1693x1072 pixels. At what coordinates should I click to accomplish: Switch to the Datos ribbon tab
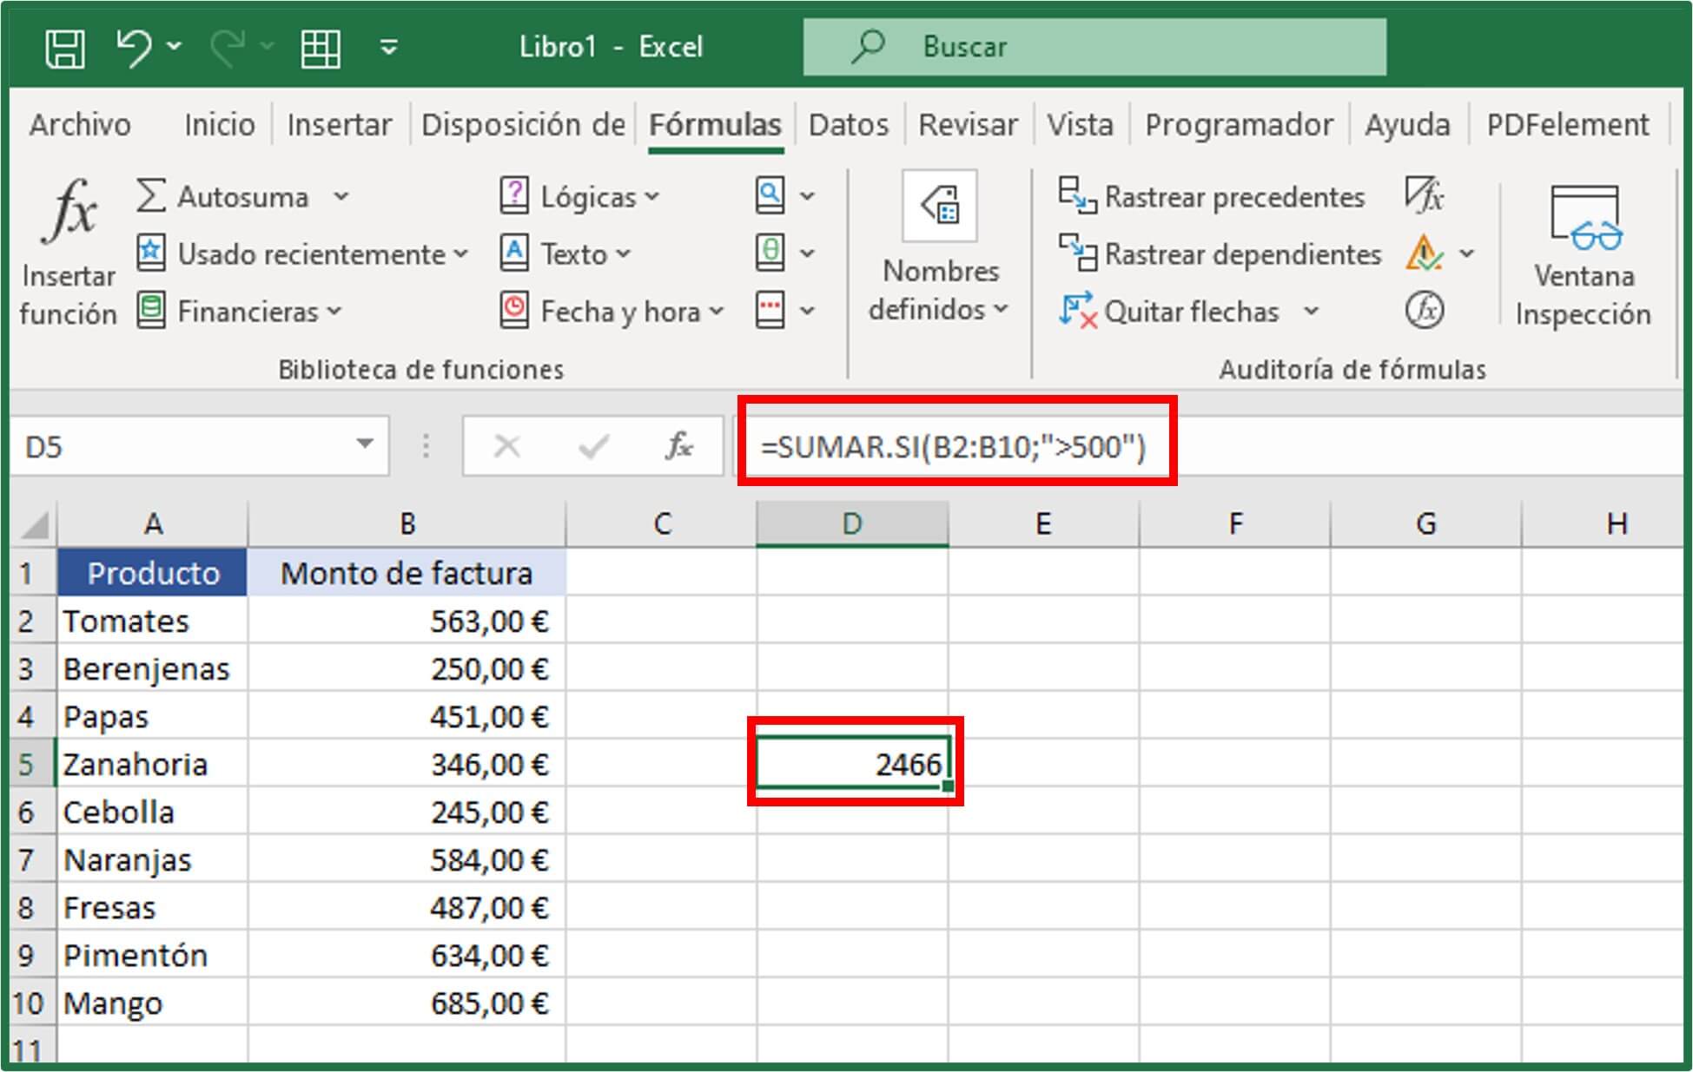(849, 124)
